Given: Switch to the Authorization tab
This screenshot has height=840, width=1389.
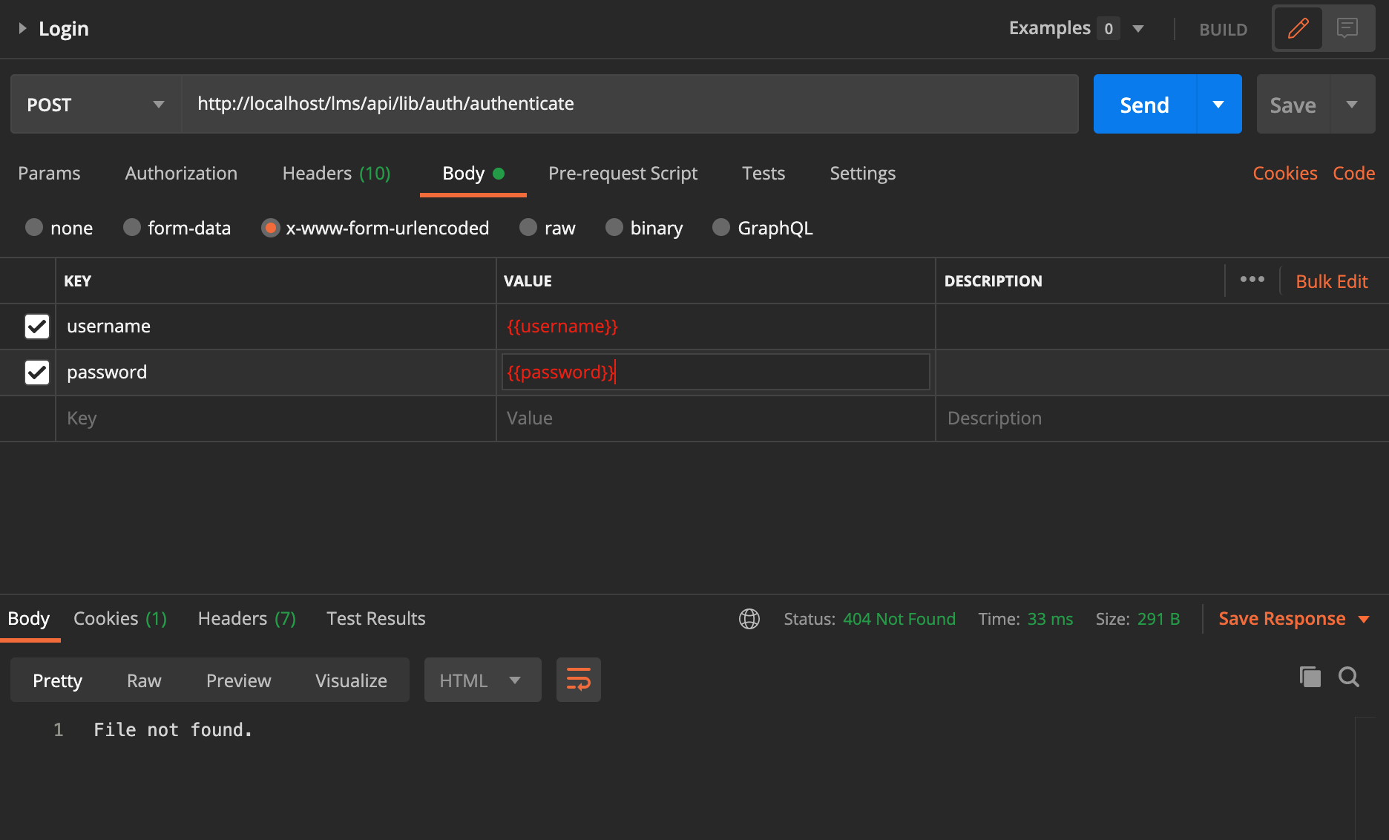Looking at the screenshot, I should (181, 174).
